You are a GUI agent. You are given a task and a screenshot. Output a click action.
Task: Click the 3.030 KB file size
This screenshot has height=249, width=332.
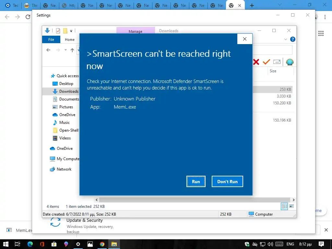click(284, 96)
